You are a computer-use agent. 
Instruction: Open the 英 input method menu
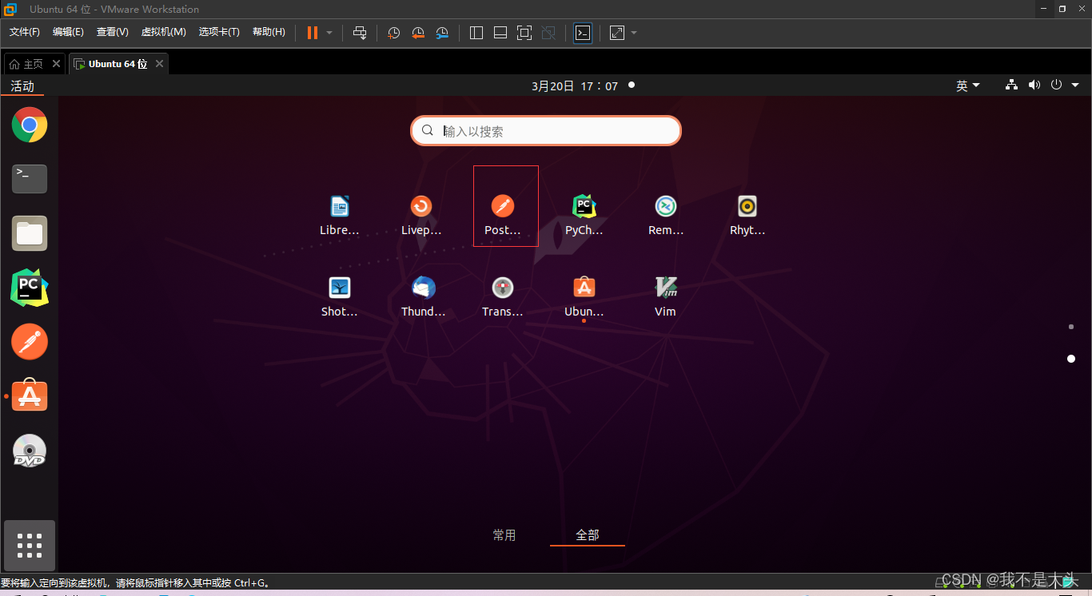click(967, 85)
